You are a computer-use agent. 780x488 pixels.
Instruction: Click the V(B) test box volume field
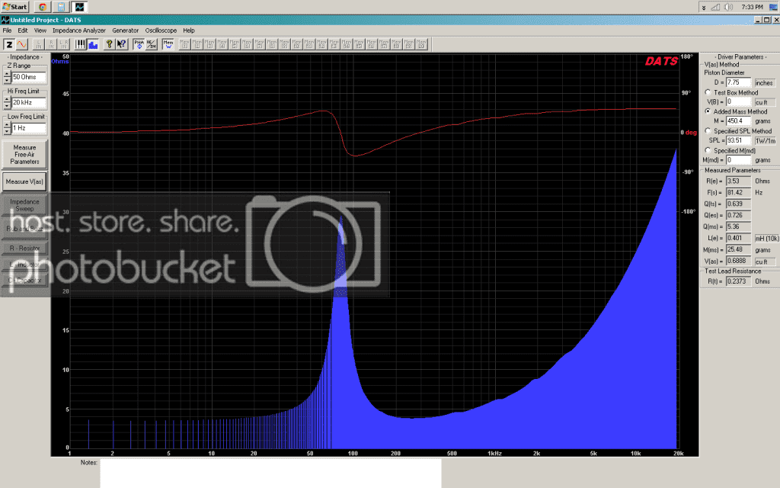coord(738,102)
